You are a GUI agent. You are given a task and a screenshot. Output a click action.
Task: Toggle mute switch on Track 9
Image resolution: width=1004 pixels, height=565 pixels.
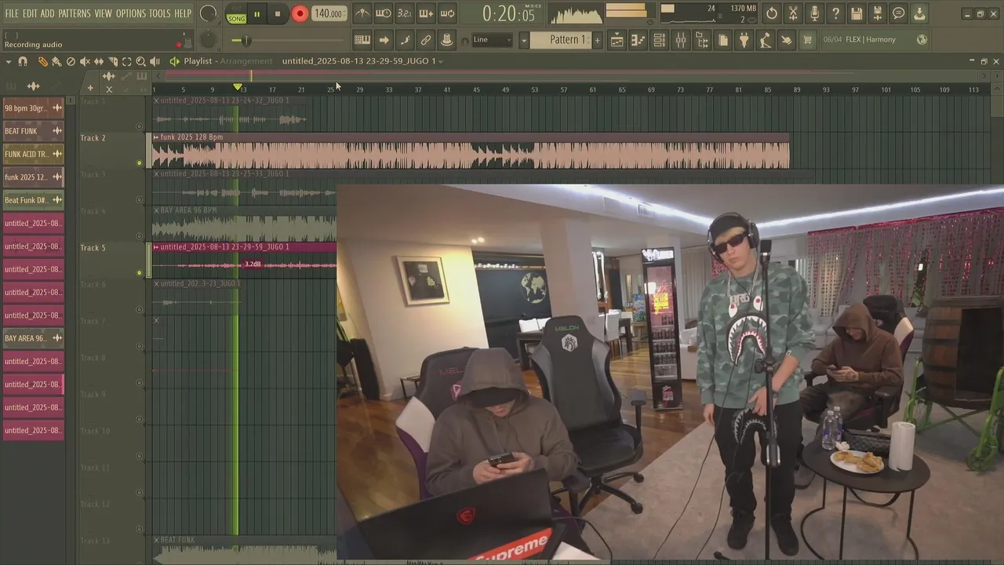click(x=140, y=420)
